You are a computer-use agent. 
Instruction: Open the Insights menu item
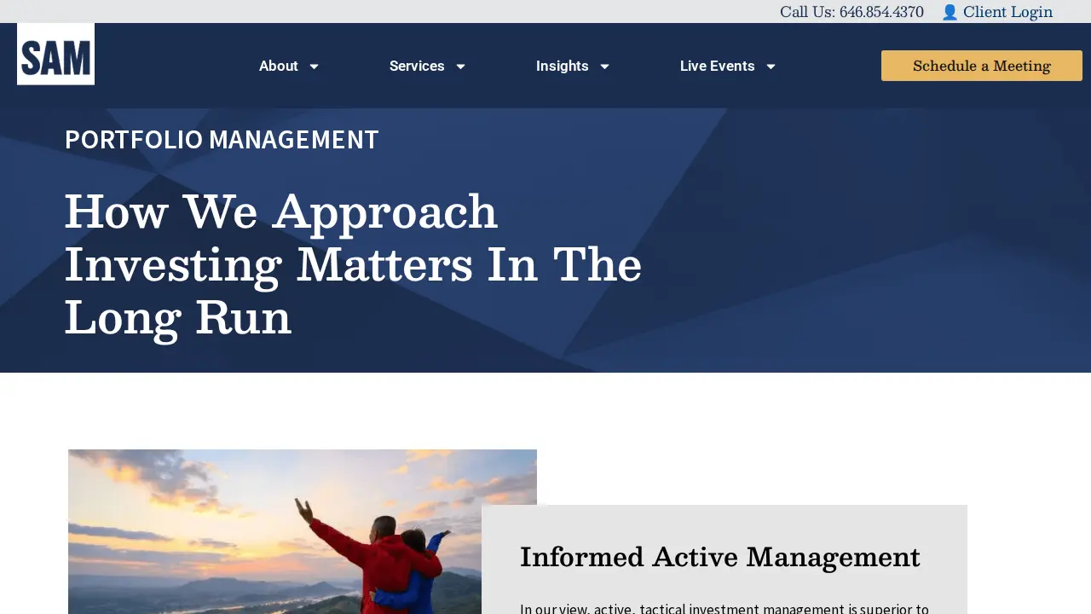tap(563, 66)
